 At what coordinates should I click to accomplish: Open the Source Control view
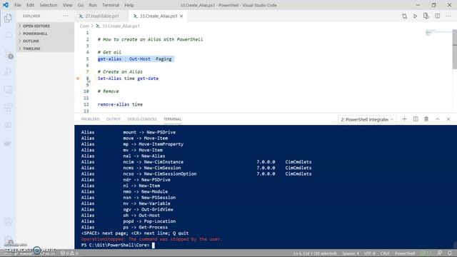[8, 54]
